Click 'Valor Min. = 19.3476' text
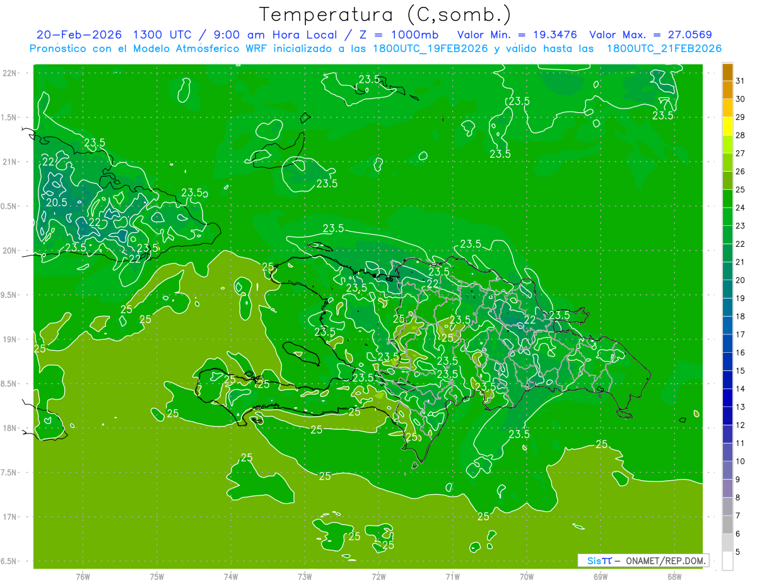Image resolution: width=757 pixels, height=585 pixels. 517,35
